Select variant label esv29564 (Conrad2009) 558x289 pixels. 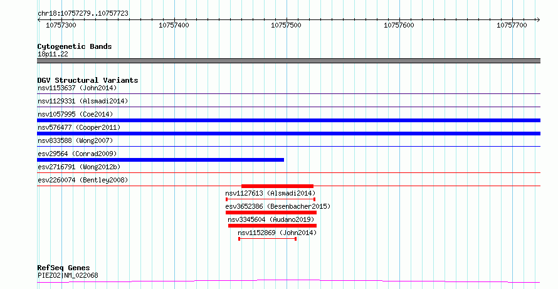tap(77, 154)
